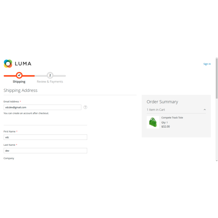Toggle the '1 Item in Cart' section title
The image size is (218, 218).
pos(156,110)
